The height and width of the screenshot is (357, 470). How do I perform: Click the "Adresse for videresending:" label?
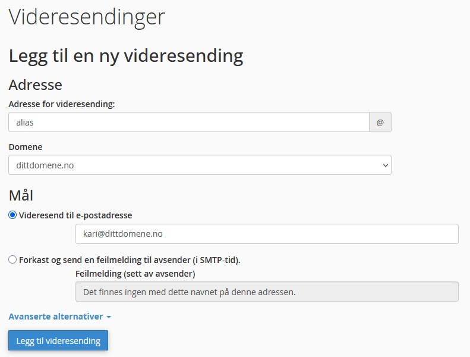(x=62, y=104)
